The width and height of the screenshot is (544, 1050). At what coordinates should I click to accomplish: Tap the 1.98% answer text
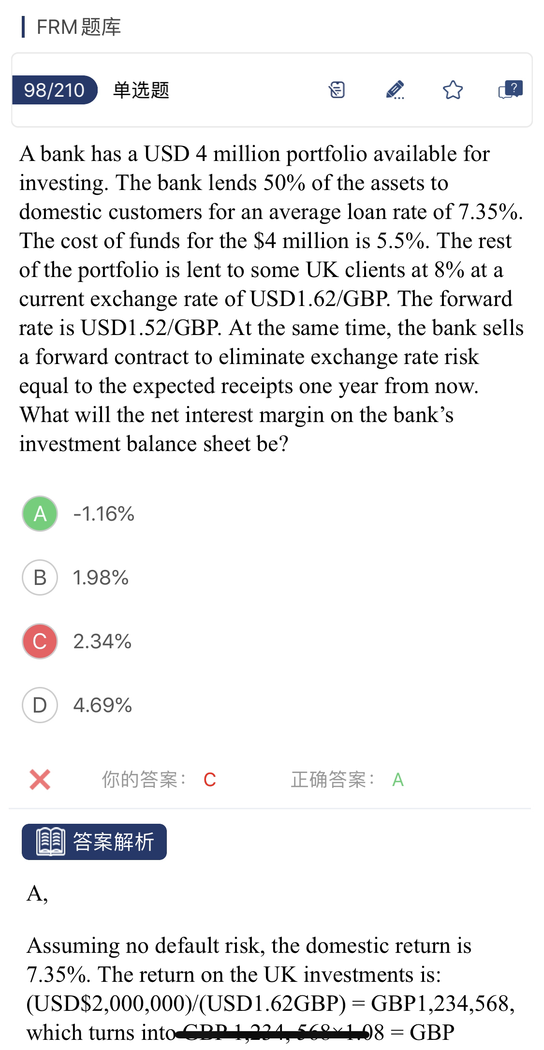point(101,577)
